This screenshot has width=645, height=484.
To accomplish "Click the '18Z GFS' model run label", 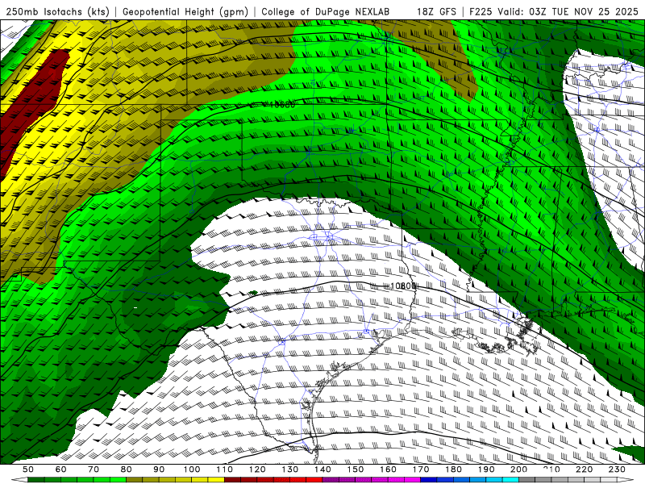I will click(436, 11).
